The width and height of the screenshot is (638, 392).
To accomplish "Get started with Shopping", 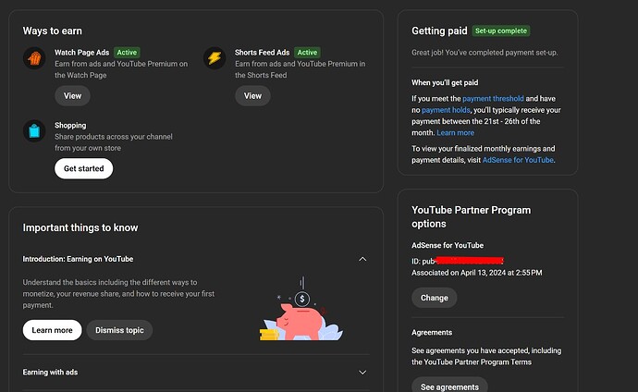I will click(x=84, y=169).
